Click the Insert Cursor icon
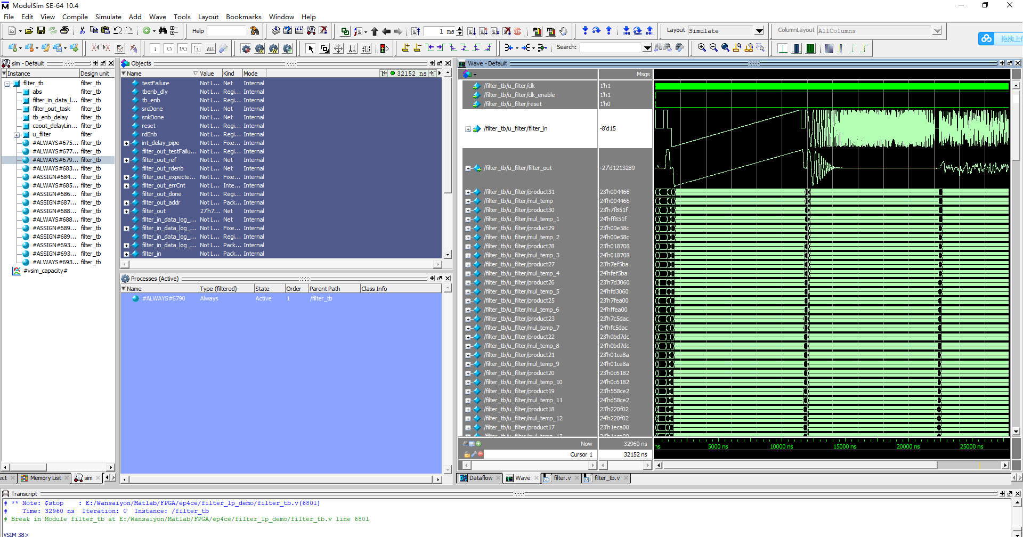The height and width of the screenshot is (537, 1023). tap(405, 48)
